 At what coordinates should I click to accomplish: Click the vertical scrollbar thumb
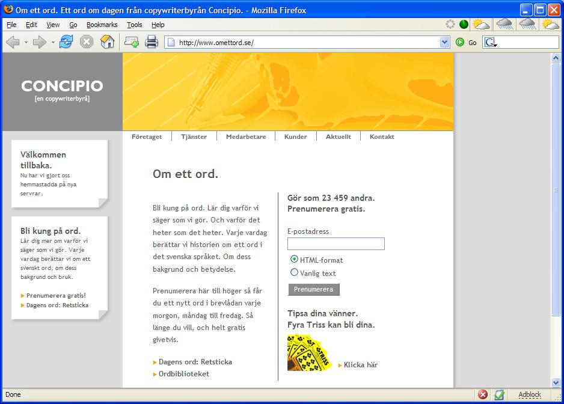click(556, 189)
